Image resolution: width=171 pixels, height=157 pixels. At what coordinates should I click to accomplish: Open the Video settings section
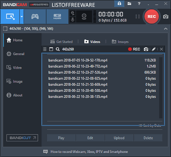click(14, 68)
